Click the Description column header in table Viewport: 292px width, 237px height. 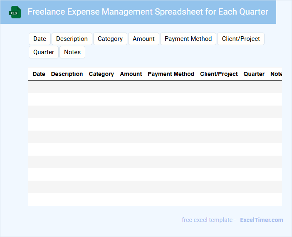coord(67,74)
